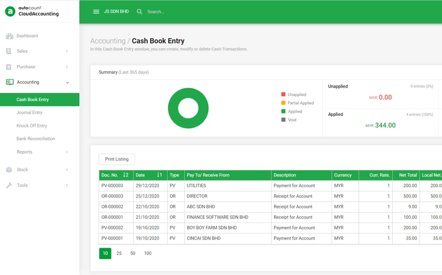Open document PV-000003

click(x=112, y=185)
